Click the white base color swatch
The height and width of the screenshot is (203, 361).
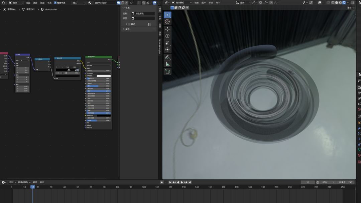pyautogui.click(x=103, y=76)
